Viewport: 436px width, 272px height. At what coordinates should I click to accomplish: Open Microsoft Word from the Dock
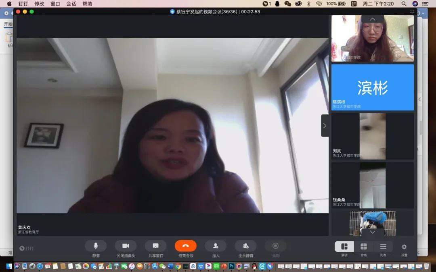(170, 266)
